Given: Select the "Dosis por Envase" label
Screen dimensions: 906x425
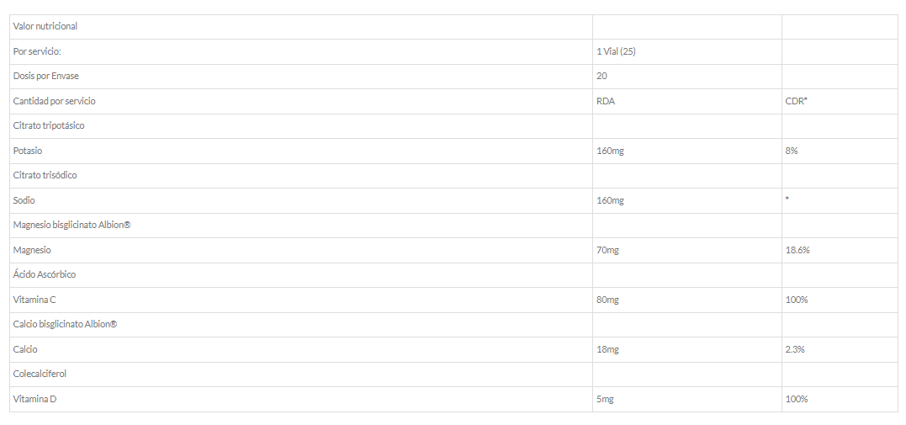Looking at the screenshot, I should pos(46,76).
